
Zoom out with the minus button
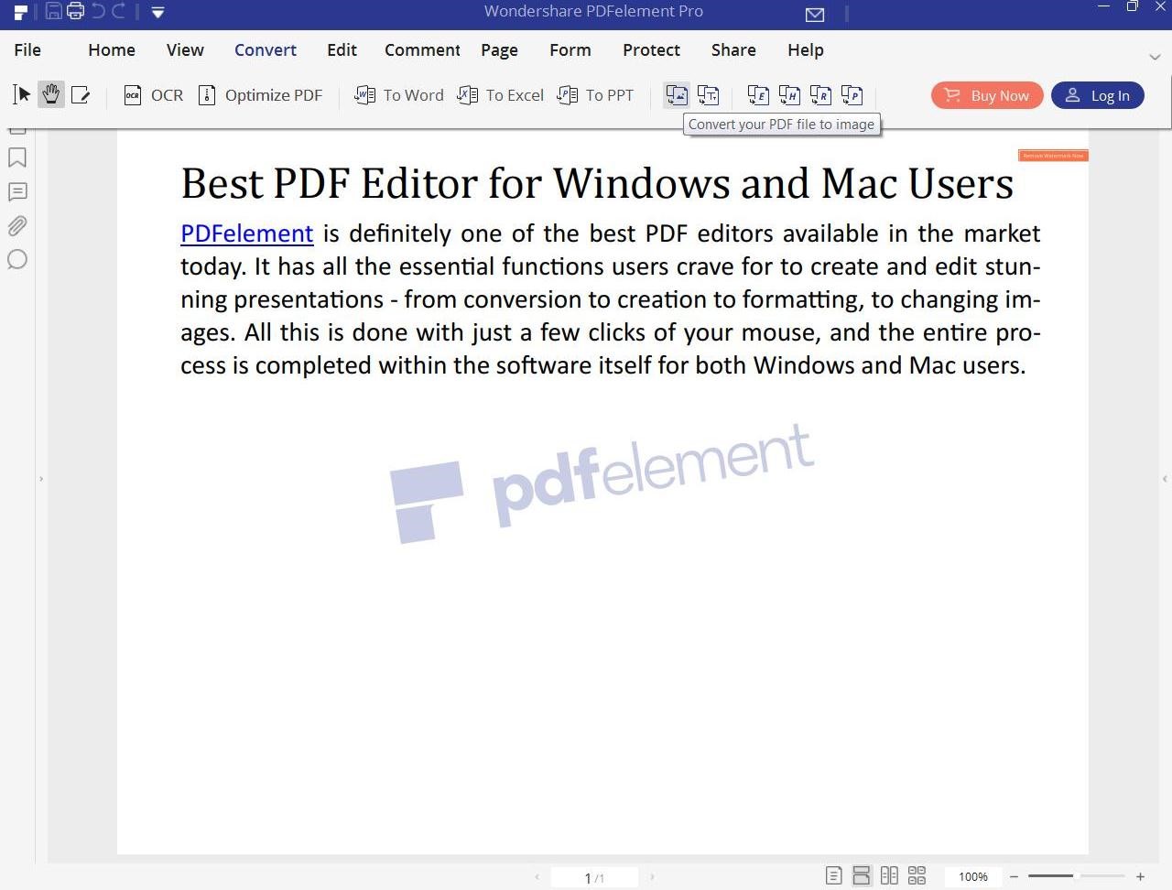click(x=1014, y=877)
